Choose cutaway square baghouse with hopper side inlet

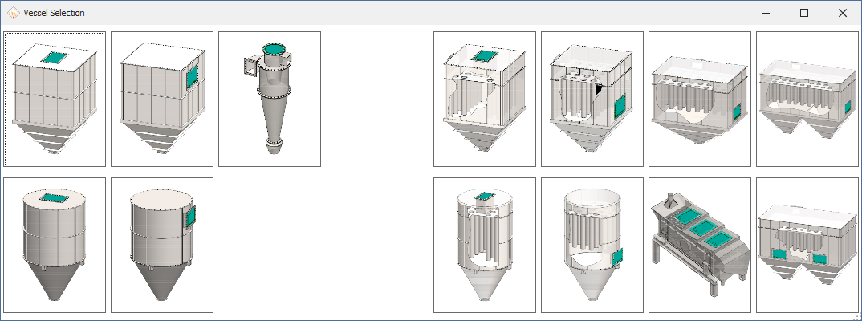point(592,100)
